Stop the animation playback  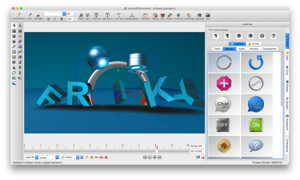click(155, 157)
